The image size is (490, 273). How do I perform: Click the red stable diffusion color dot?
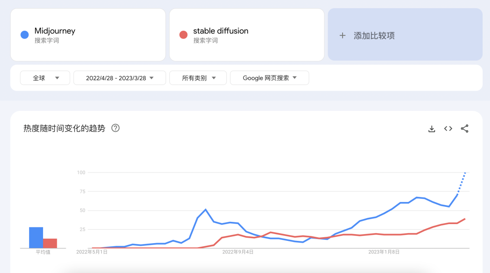click(x=183, y=35)
